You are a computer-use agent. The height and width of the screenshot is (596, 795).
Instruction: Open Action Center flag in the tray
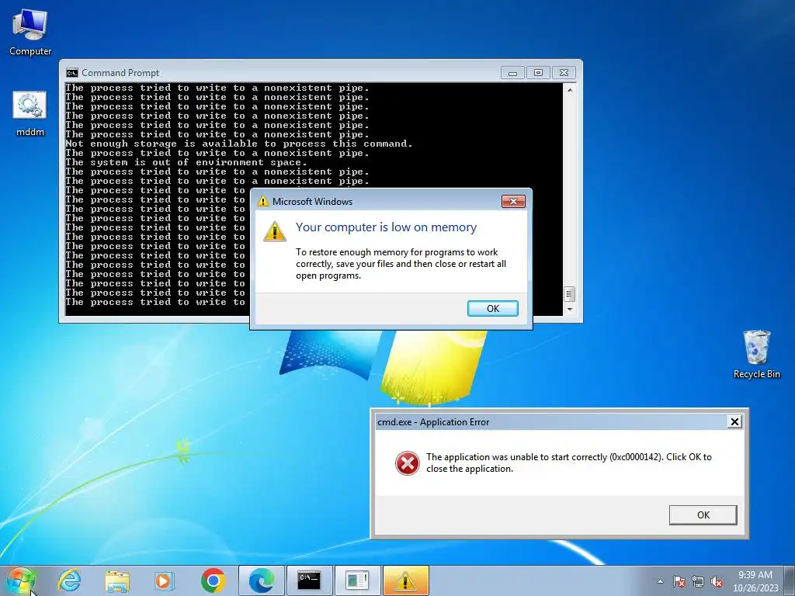coord(679,581)
